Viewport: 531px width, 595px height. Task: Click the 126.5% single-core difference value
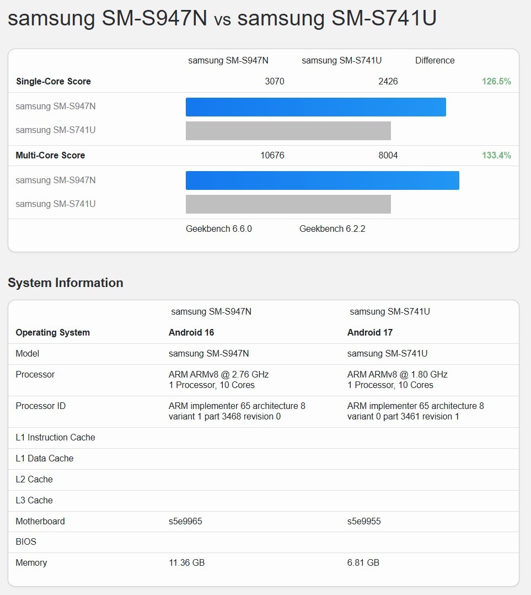[x=496, y=81]
